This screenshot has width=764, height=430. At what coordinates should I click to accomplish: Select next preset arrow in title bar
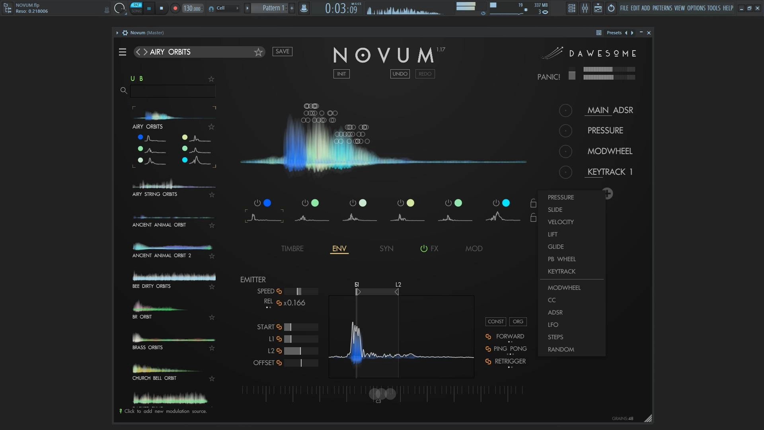pos(632,33)
